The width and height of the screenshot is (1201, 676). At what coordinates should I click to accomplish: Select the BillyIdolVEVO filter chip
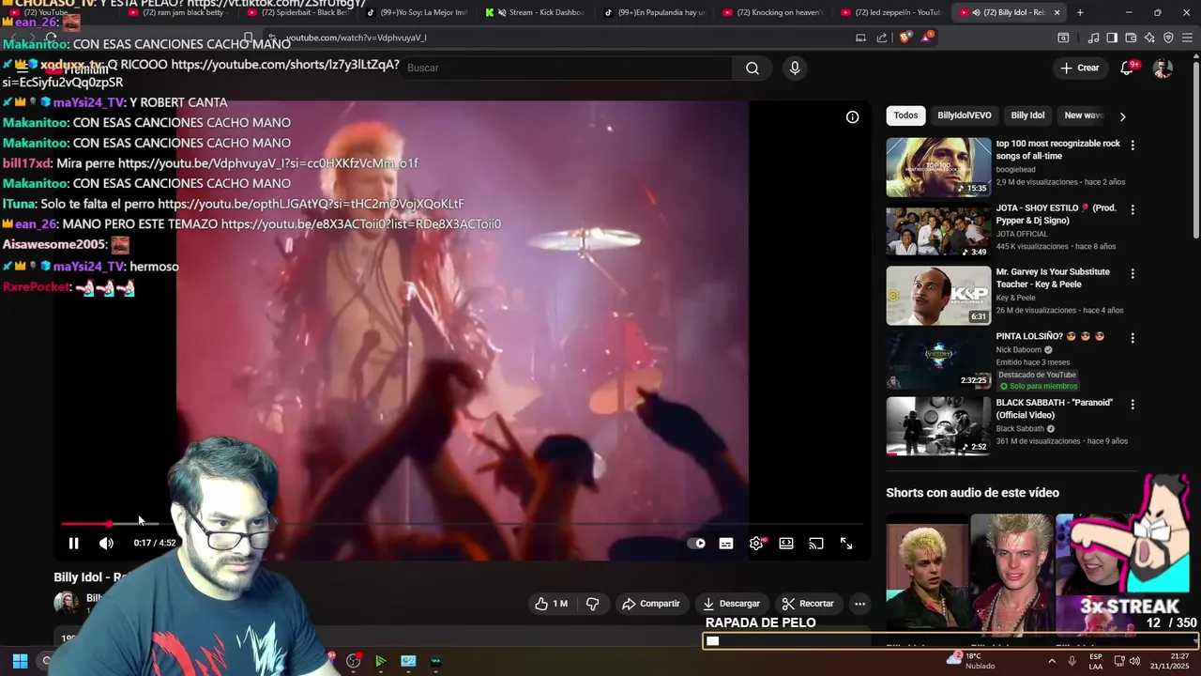pyautogui.click(x=965, y=115)
